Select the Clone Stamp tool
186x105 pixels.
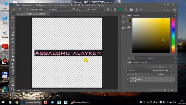tap(12, 50)
